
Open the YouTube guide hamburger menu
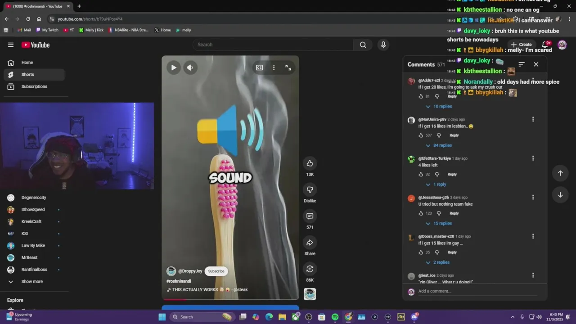click(11, 45)
